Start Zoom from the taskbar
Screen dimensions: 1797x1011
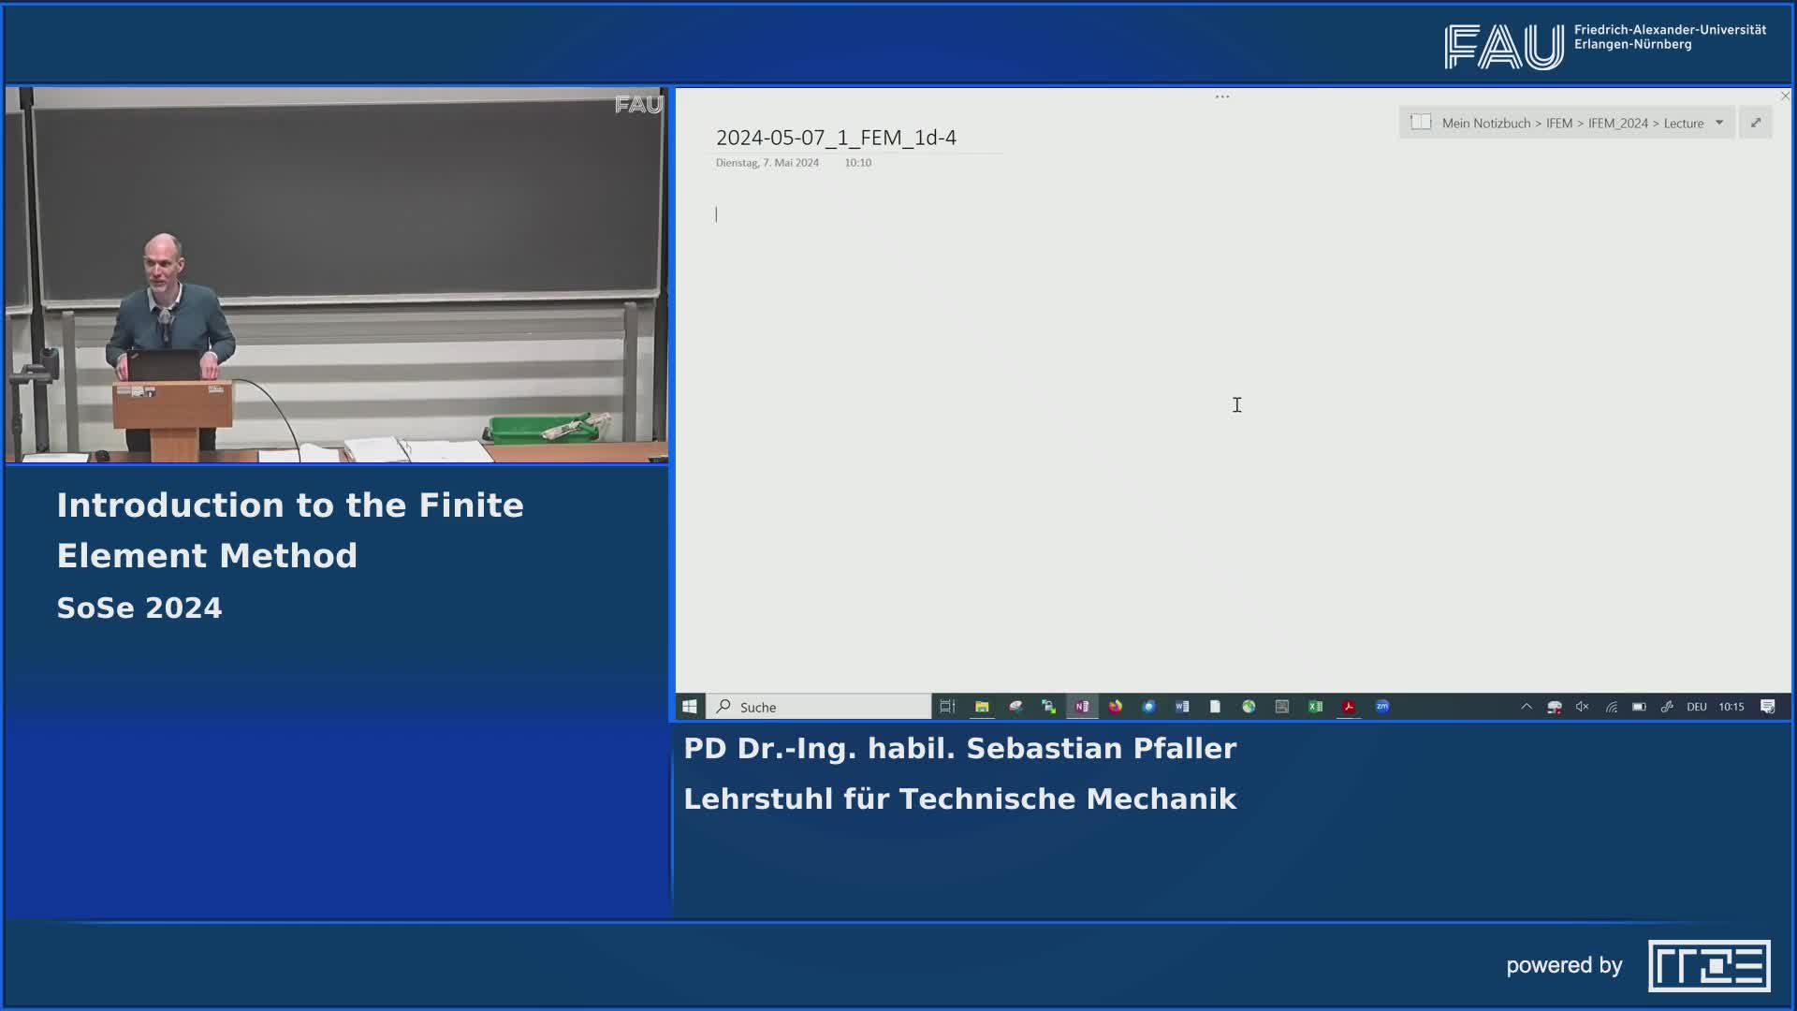coord(1383,707)
